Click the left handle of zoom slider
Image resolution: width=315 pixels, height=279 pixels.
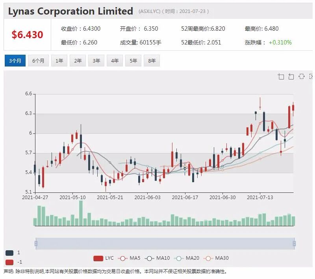coord(36,244)
